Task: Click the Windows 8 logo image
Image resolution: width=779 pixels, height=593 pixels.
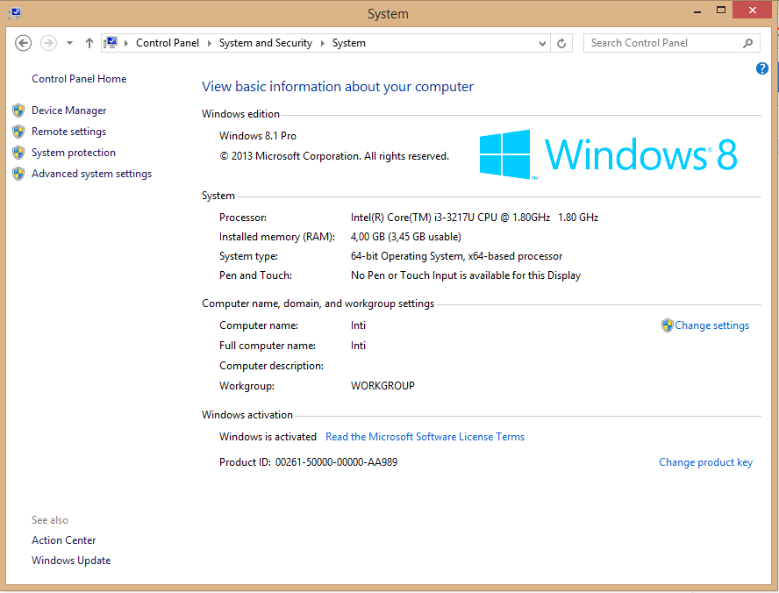Action: pos(608,154)
